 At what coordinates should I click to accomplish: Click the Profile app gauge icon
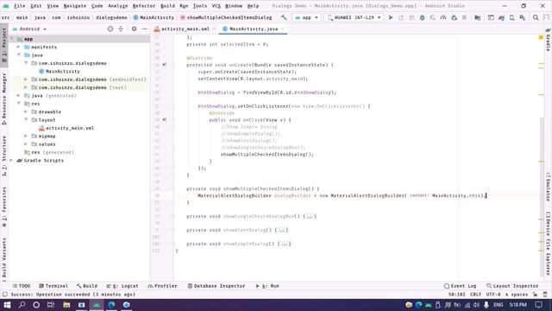[443, 17]
